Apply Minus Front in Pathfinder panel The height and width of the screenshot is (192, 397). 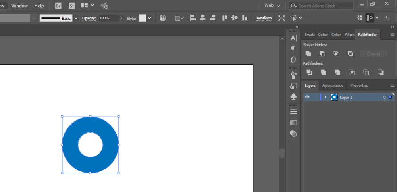tap(322, 54)
